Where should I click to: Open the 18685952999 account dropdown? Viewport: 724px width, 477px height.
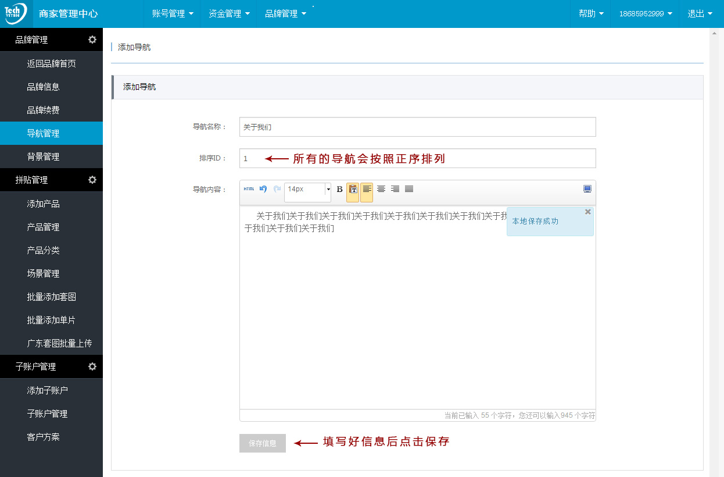(645, 14)
